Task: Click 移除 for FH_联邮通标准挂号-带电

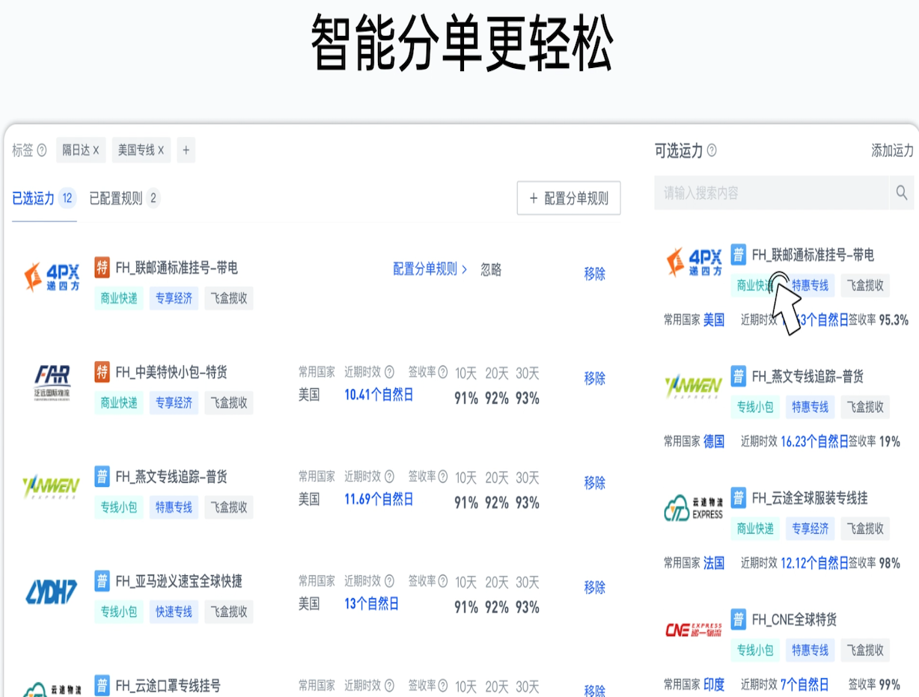Action: pyautogui.click(x=595, y=274)
